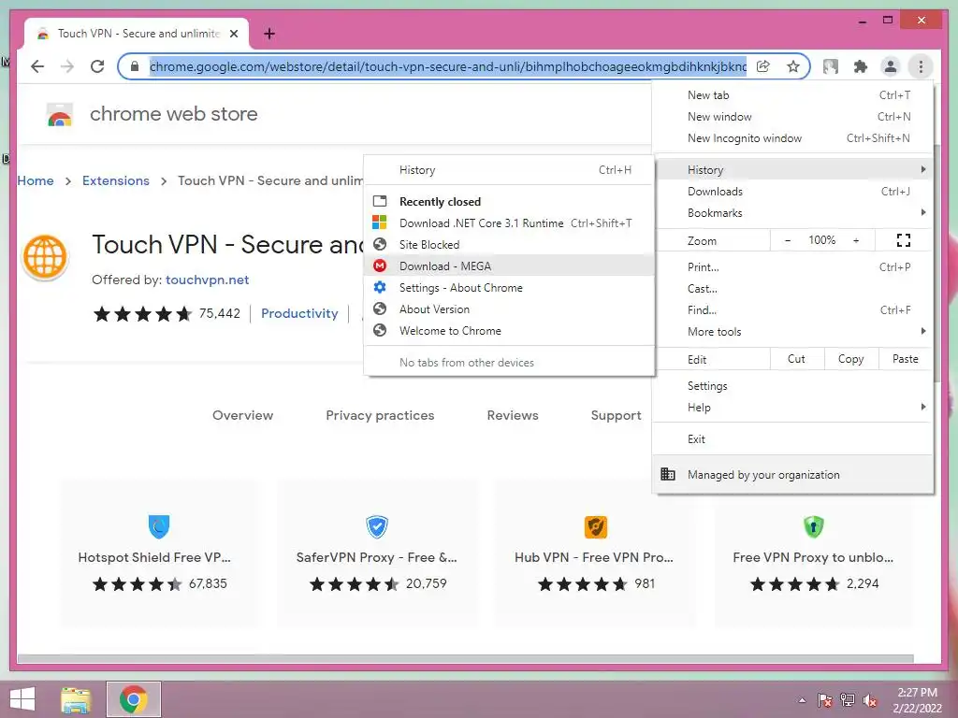Click the Chrome Web Store rainbow logo
This screenshot has height=718, width=958.
coord(60,115)
